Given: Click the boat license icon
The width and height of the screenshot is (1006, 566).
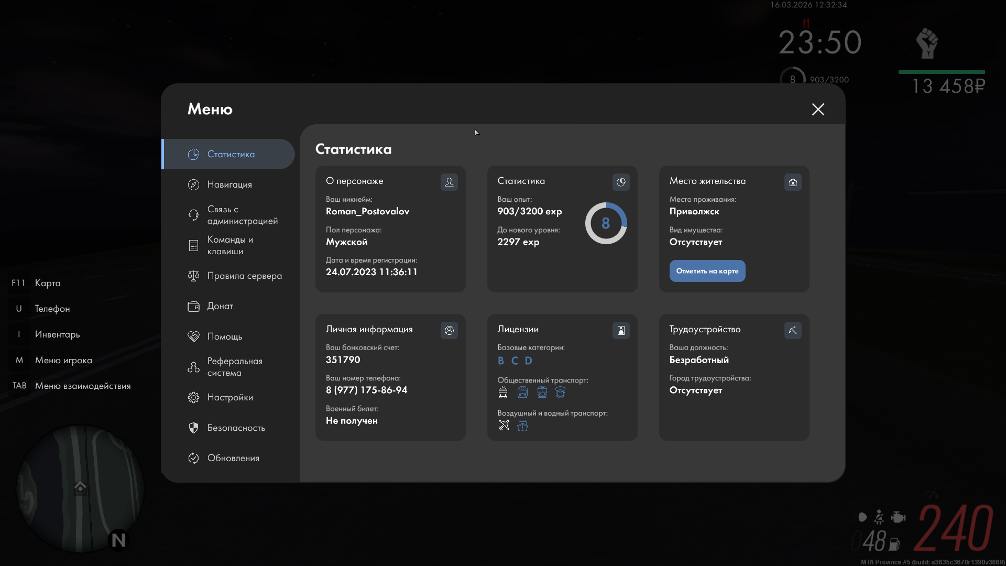Looking at the screenshot, I should [x=522, y=425].
